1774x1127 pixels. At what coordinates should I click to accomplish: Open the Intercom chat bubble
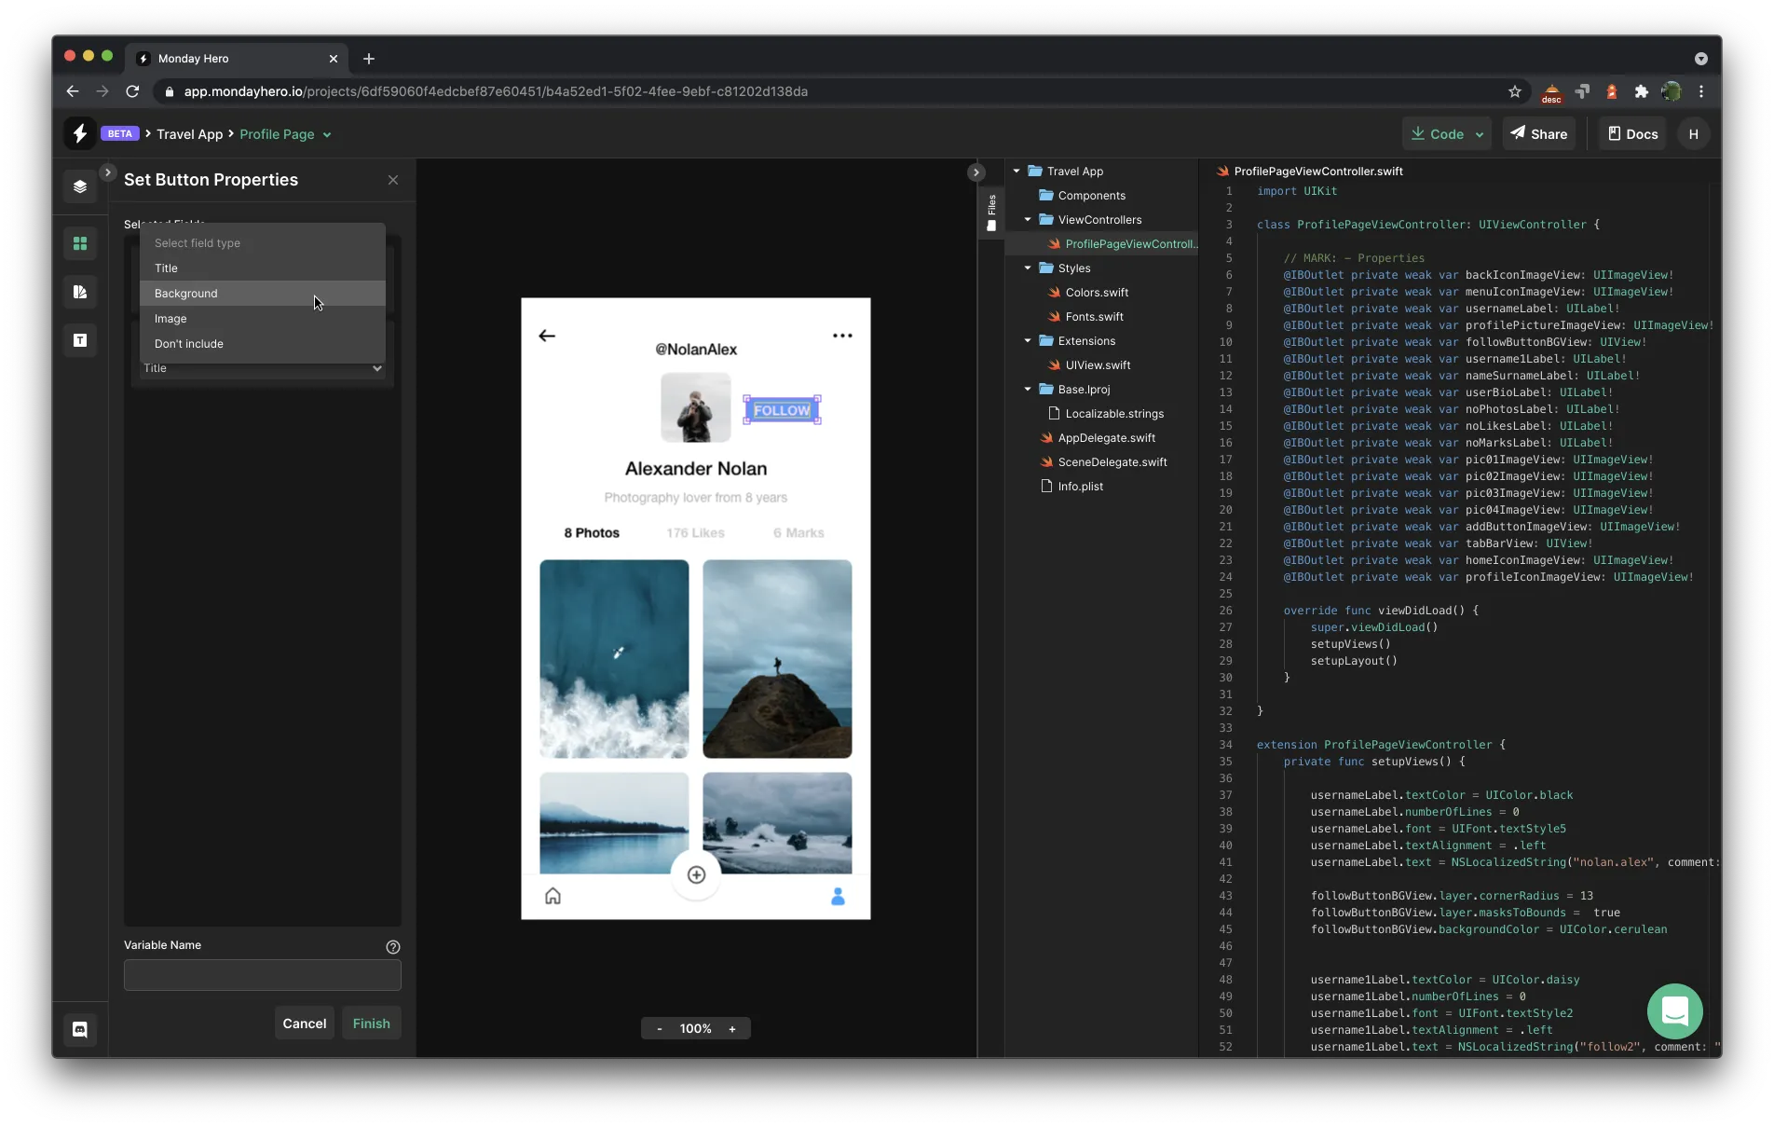tap(1674, 1010)
